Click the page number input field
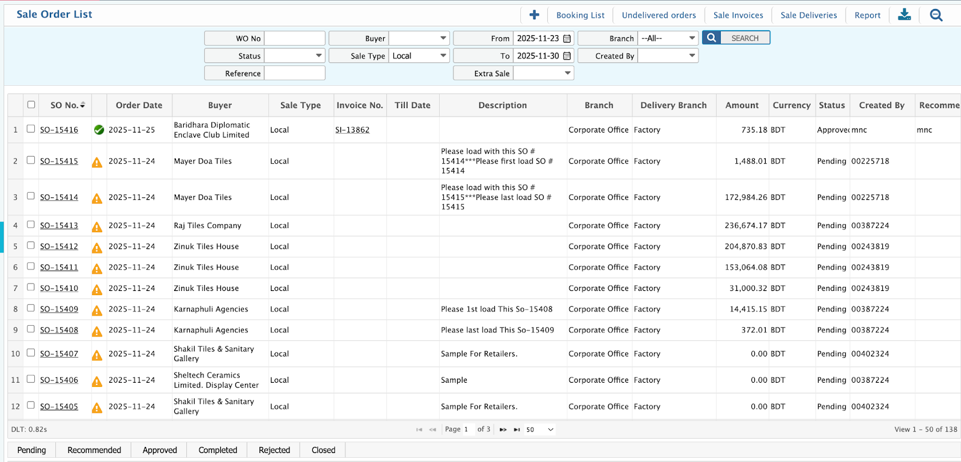Screen dimensions: 961x462 coord(467,430)
